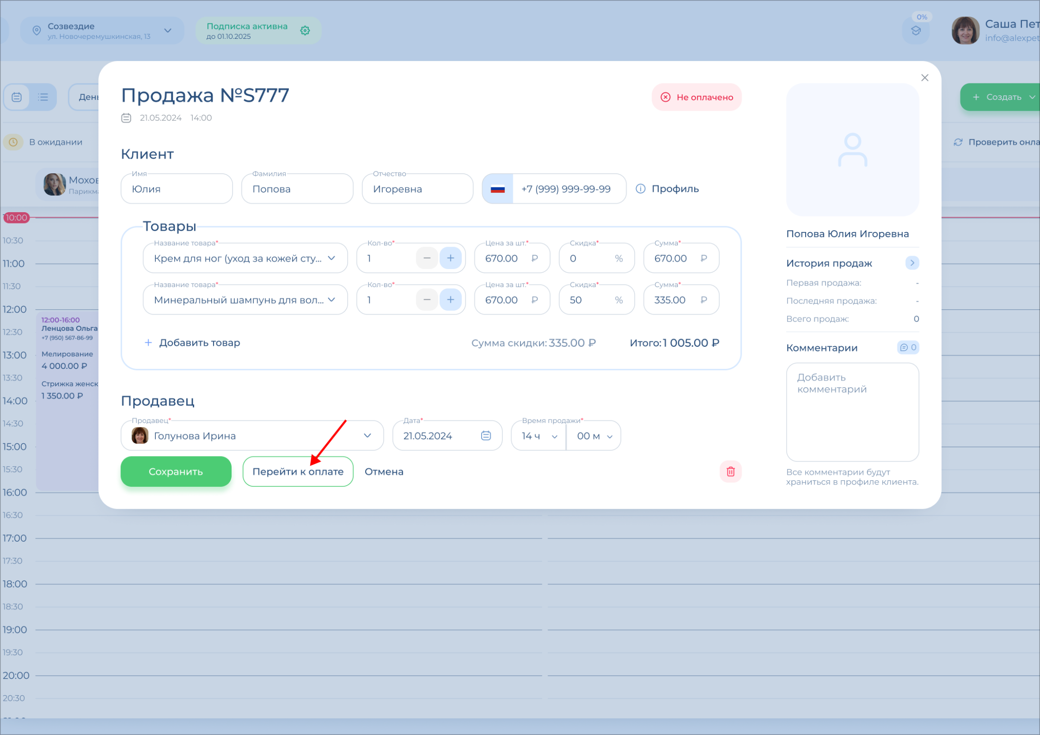Open the 14 ч hours dropdown
The image size is (1040, 735).
click(x=539, y=436)
